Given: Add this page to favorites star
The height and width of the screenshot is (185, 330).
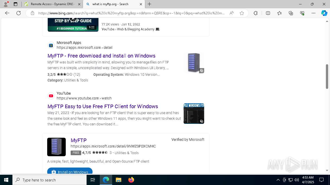Looking at the screenshot, I should (x=242, y=13).
